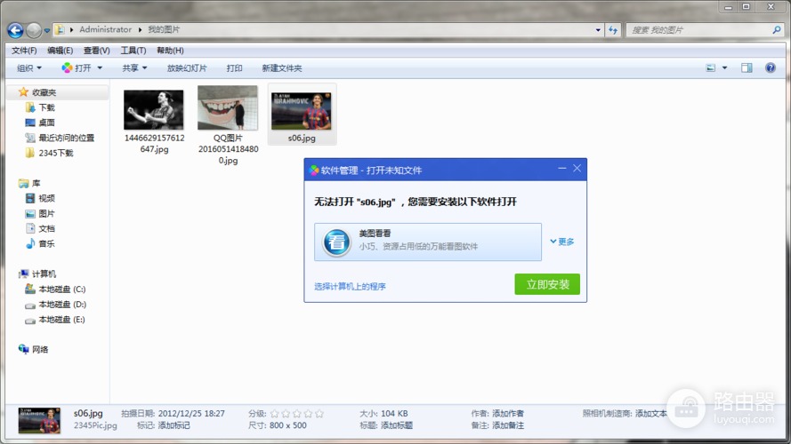791x444 pixels.
Task: Open the 下载 favorites folder
Action: point(46,107)
